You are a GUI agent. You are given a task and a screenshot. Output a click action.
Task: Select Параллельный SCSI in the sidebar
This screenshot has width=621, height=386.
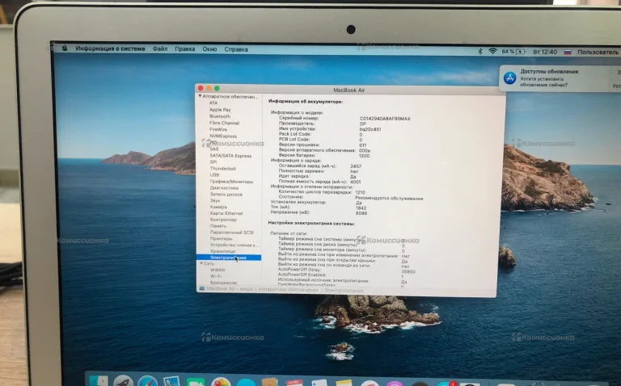[x=232, y=232]
